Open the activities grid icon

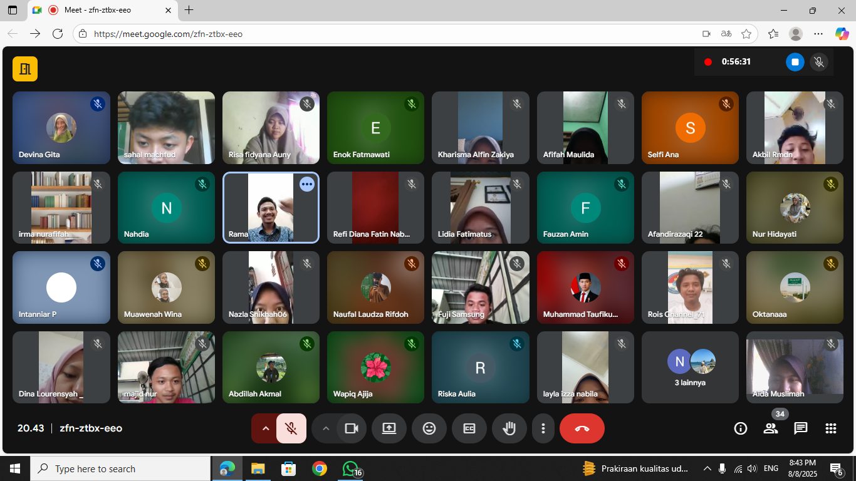[831, 428]
